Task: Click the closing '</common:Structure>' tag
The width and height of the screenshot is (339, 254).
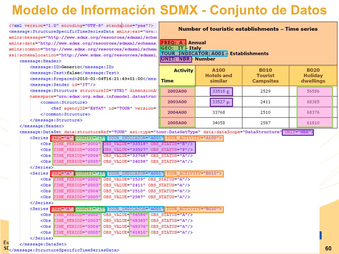Action: coord(65,114)
